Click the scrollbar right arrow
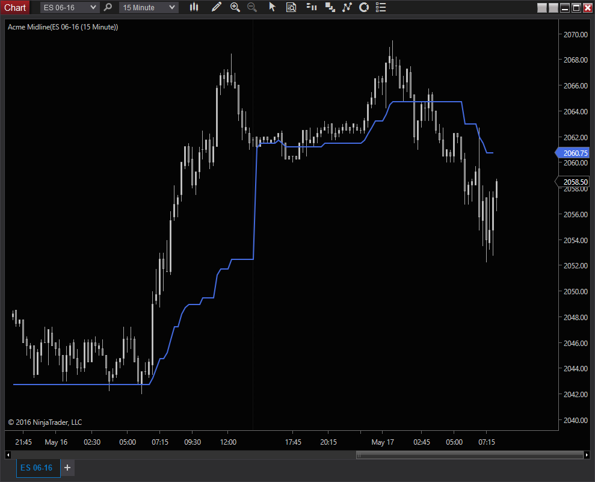595x482 pixels. point(587,455)
